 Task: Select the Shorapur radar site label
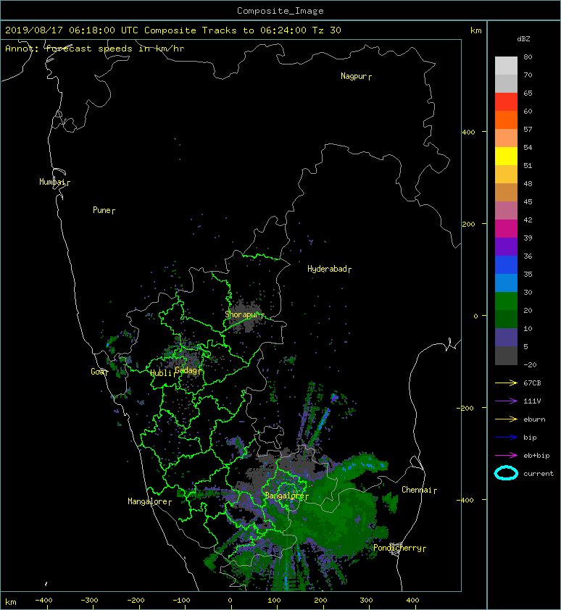click(242, 314)
